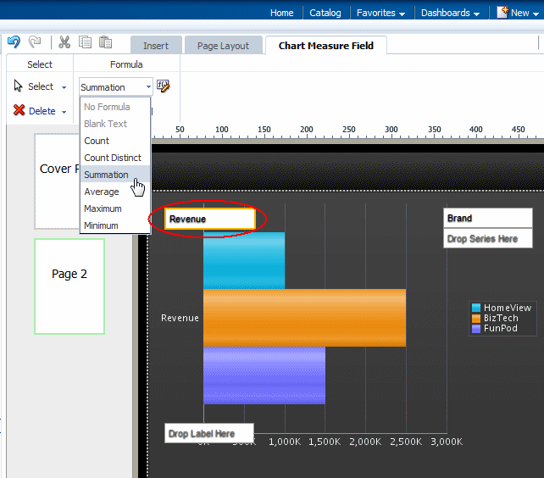
Task: Open the Dashboards menu
Action: pos(450,13)
